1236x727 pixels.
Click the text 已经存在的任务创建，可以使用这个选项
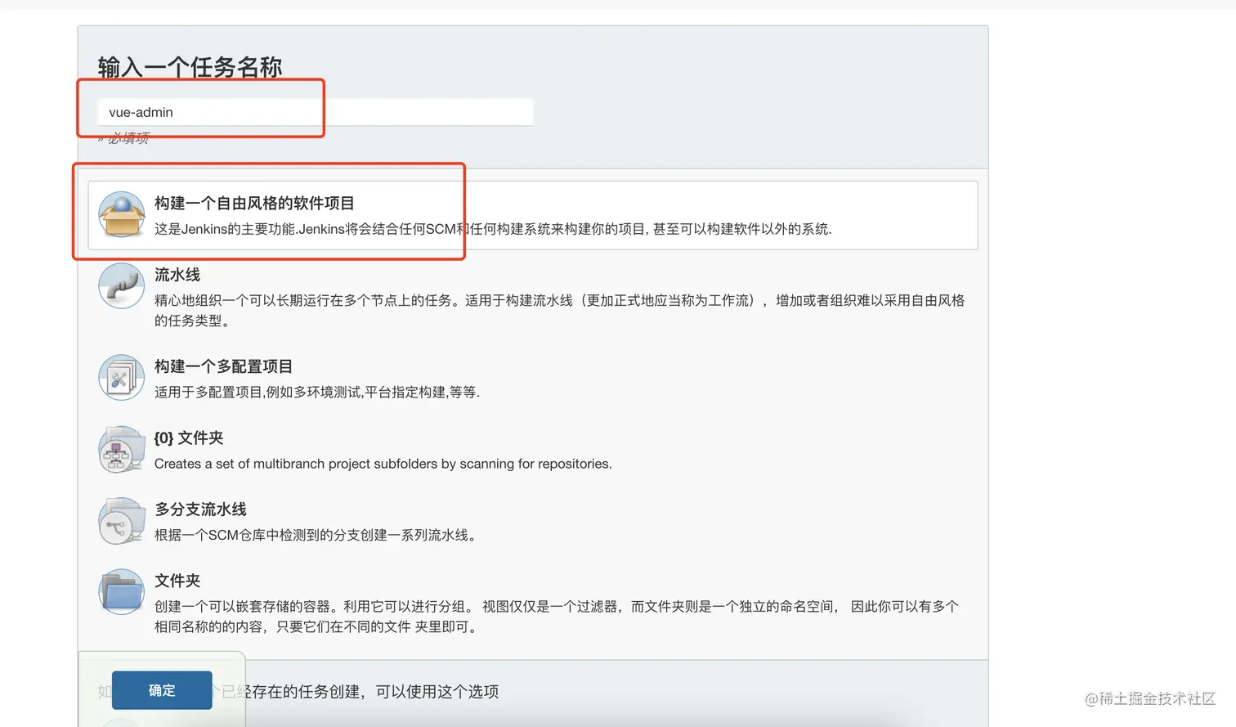pos(360,692)
